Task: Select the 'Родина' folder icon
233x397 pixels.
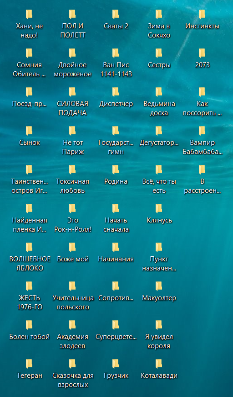Action: 116,169
